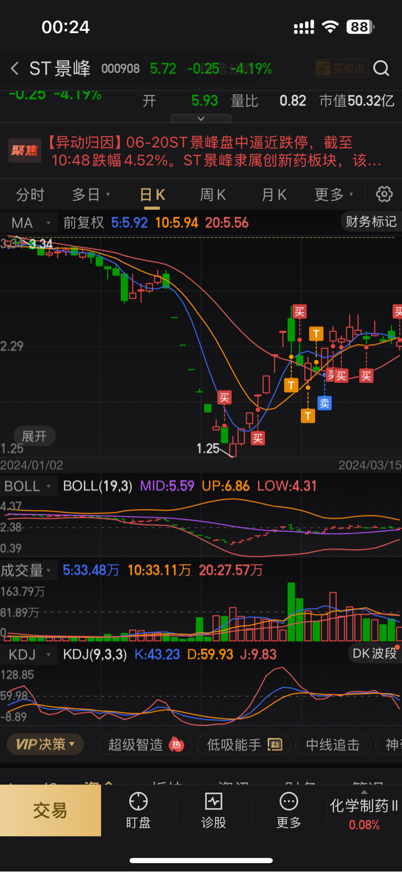Tap the 聚焦 news badge icon
Viewport: 402px width, 872px height.
point(25,150)
